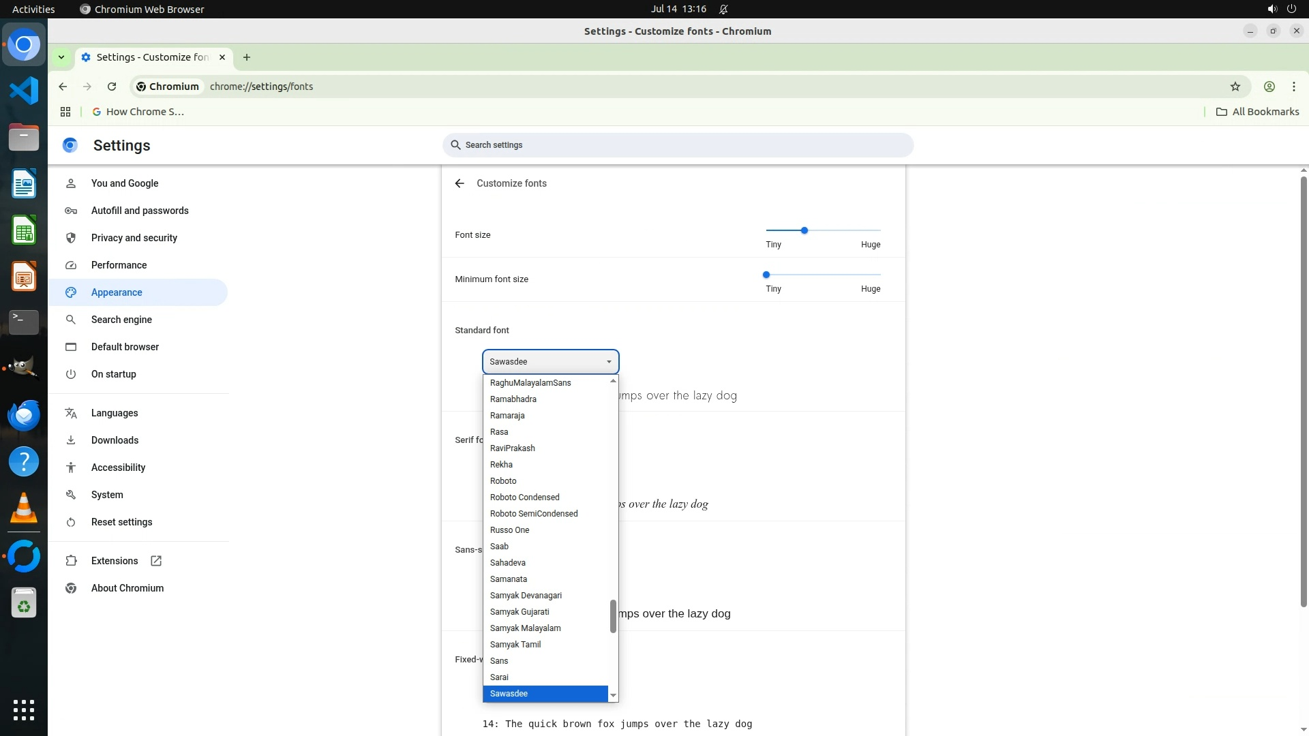Viewport: 1309px width, 736px height.
Task: Open the tab search chevron
Action: (61, 57)
